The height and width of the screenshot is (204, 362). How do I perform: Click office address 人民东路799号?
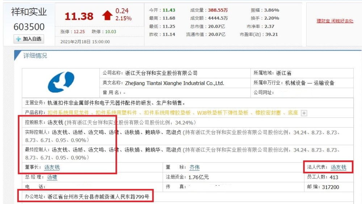click(x=132, y=197)
